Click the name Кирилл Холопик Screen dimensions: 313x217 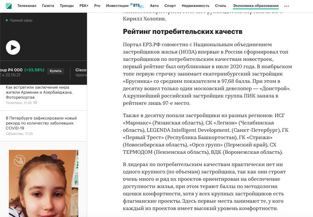(x=145, y=19)
